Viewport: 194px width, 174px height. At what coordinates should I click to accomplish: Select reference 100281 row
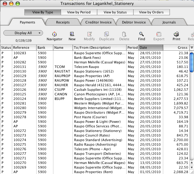(x=95, y=103)
